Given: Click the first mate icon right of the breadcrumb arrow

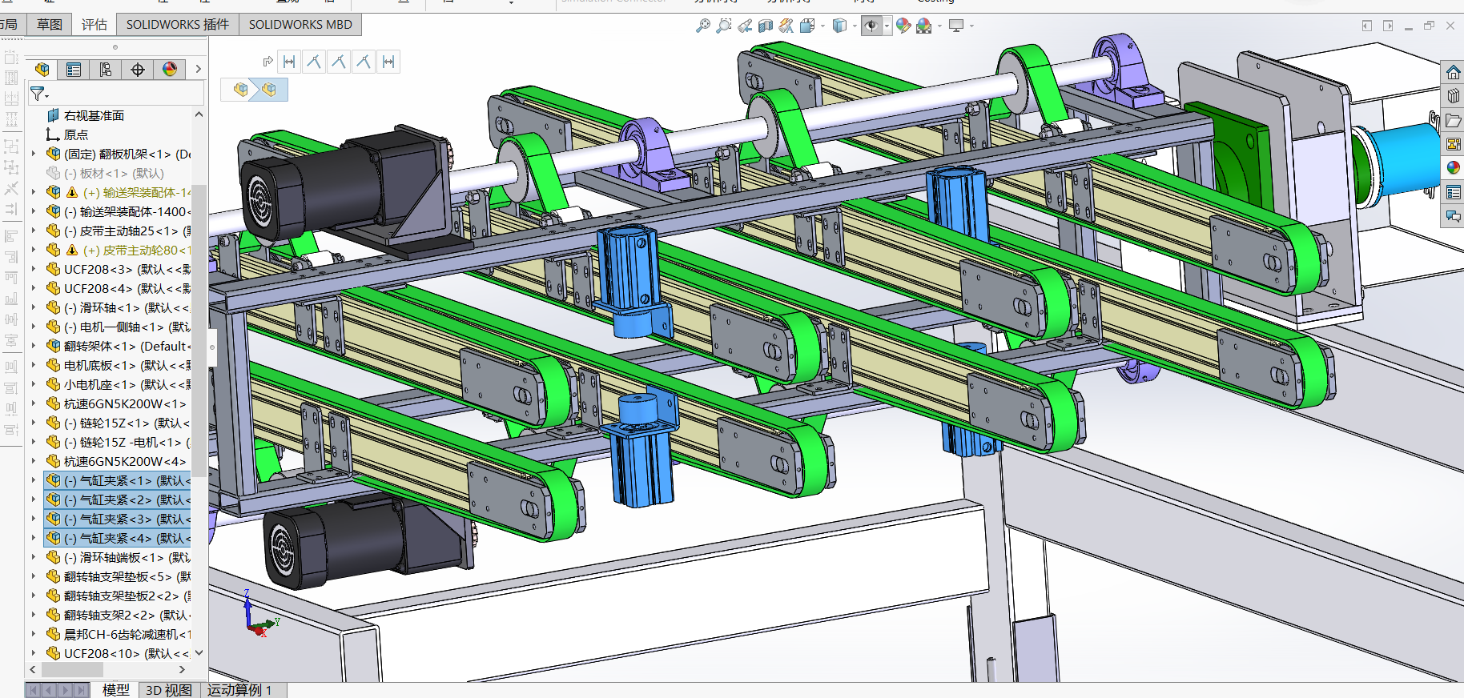Looking at the screenshot, I should 289,62.
